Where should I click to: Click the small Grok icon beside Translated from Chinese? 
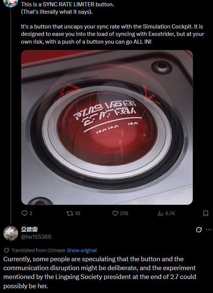click(x=7, y=250)
